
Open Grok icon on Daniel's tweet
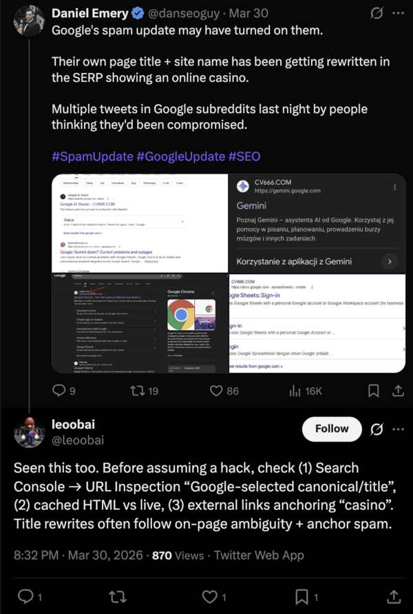[x=377, y=13]
